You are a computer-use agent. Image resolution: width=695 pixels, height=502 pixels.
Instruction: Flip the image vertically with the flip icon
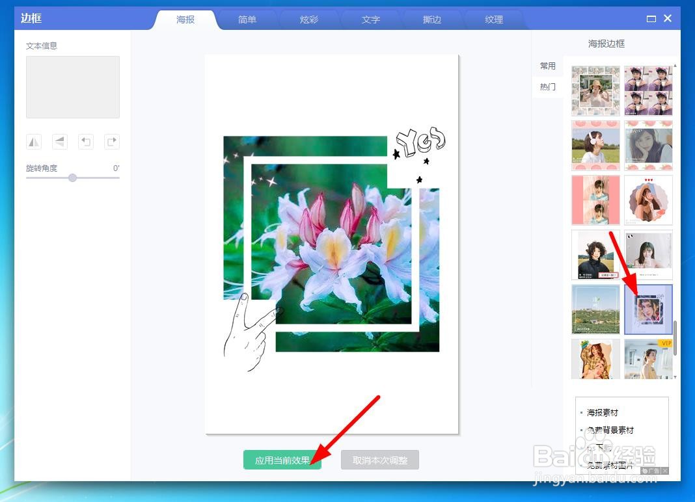pyautogui.click(x=60, y=142)
